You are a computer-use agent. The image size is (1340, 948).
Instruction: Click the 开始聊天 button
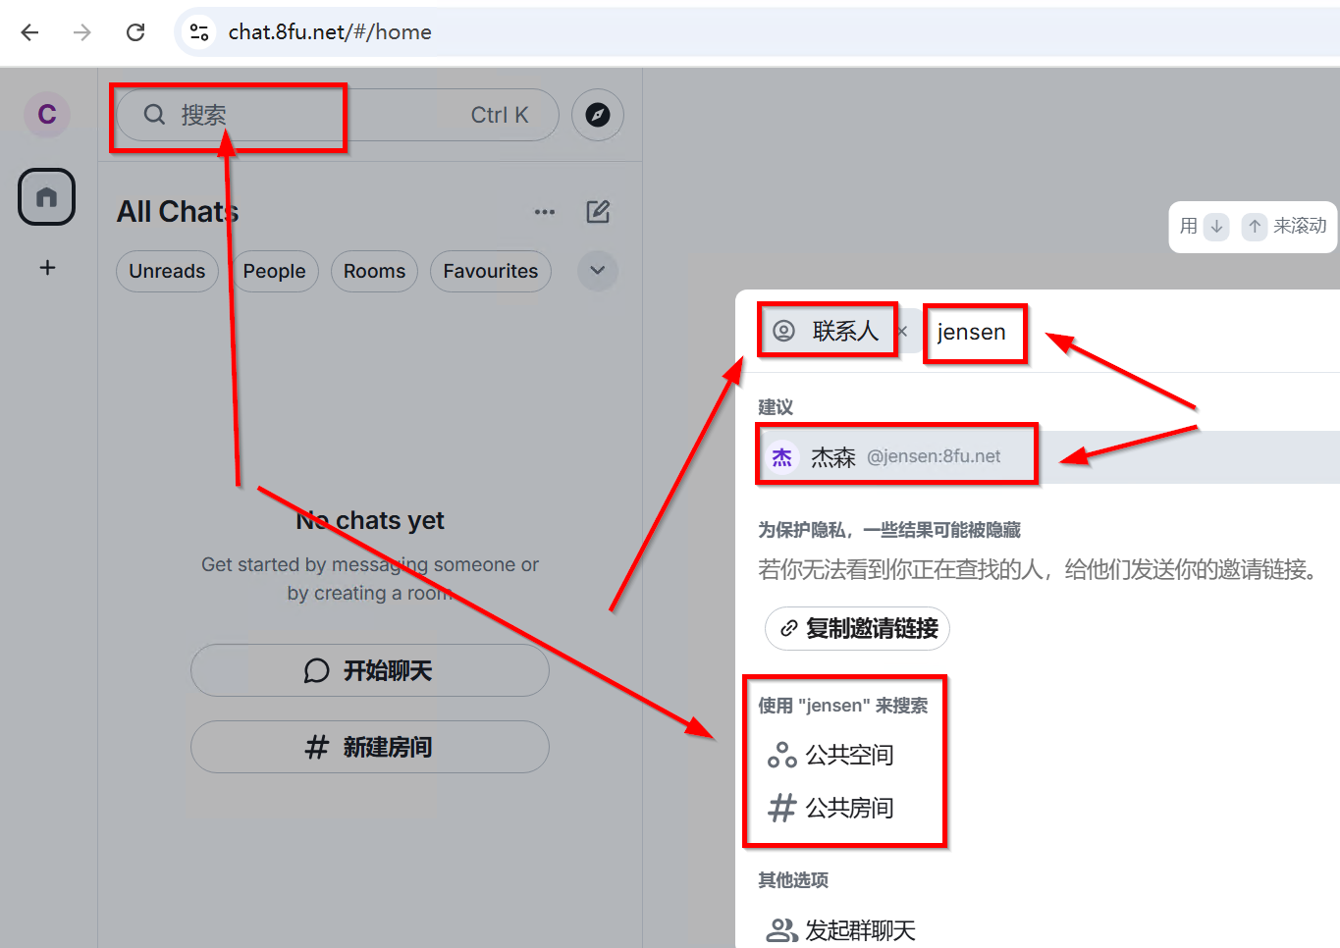tap(370, 670)
